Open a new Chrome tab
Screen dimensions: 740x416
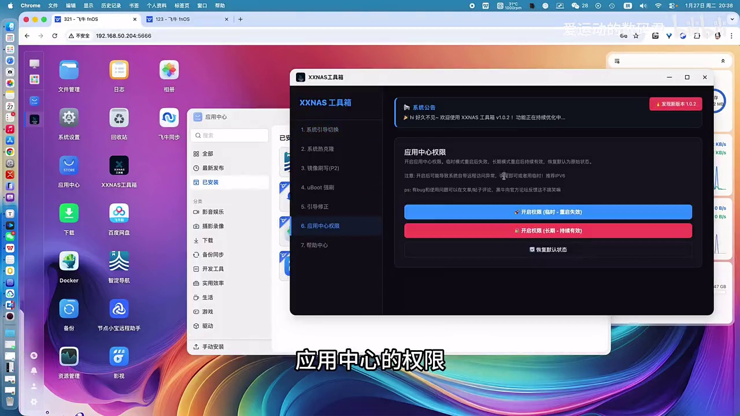[240, 19]
